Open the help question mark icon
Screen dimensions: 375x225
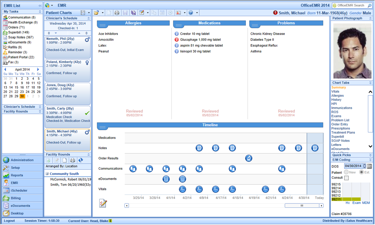coord(191,13)
